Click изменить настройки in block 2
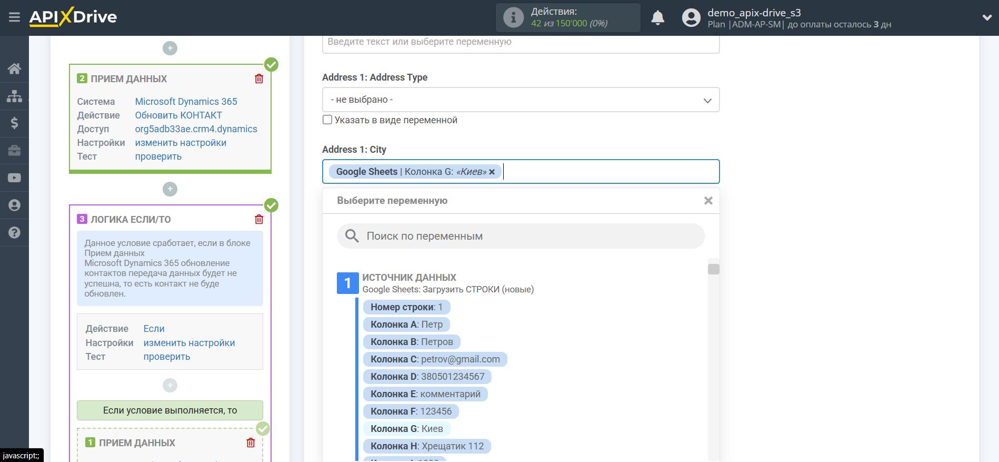The height and width of the screenshot is (462, 999). tap(181, 142)
